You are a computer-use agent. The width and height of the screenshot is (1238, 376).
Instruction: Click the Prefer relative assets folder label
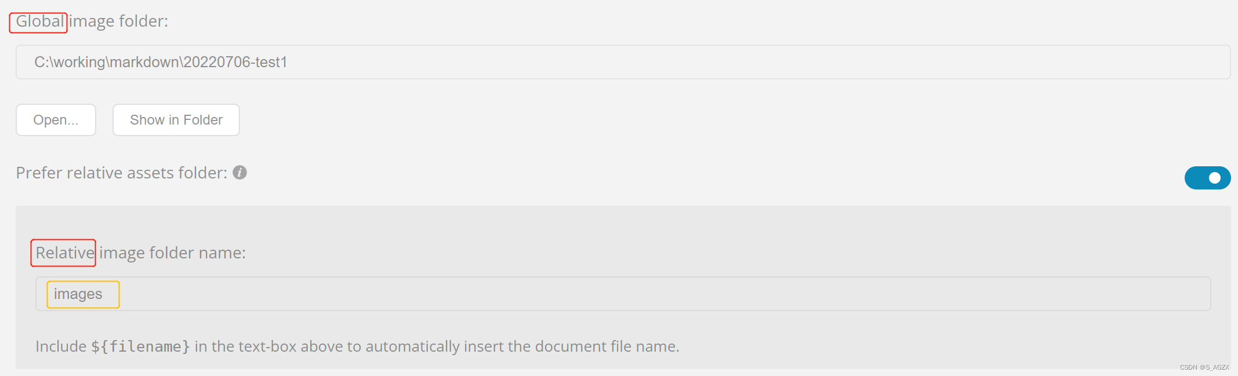(x=120, y=172)
